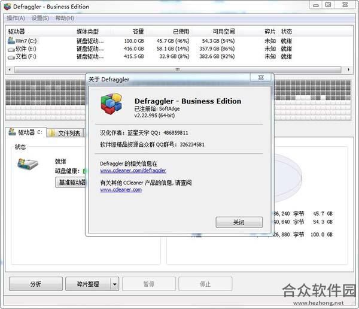Click the 基准驱动器 button
359x309 pixels.
[x=71, y=183]
